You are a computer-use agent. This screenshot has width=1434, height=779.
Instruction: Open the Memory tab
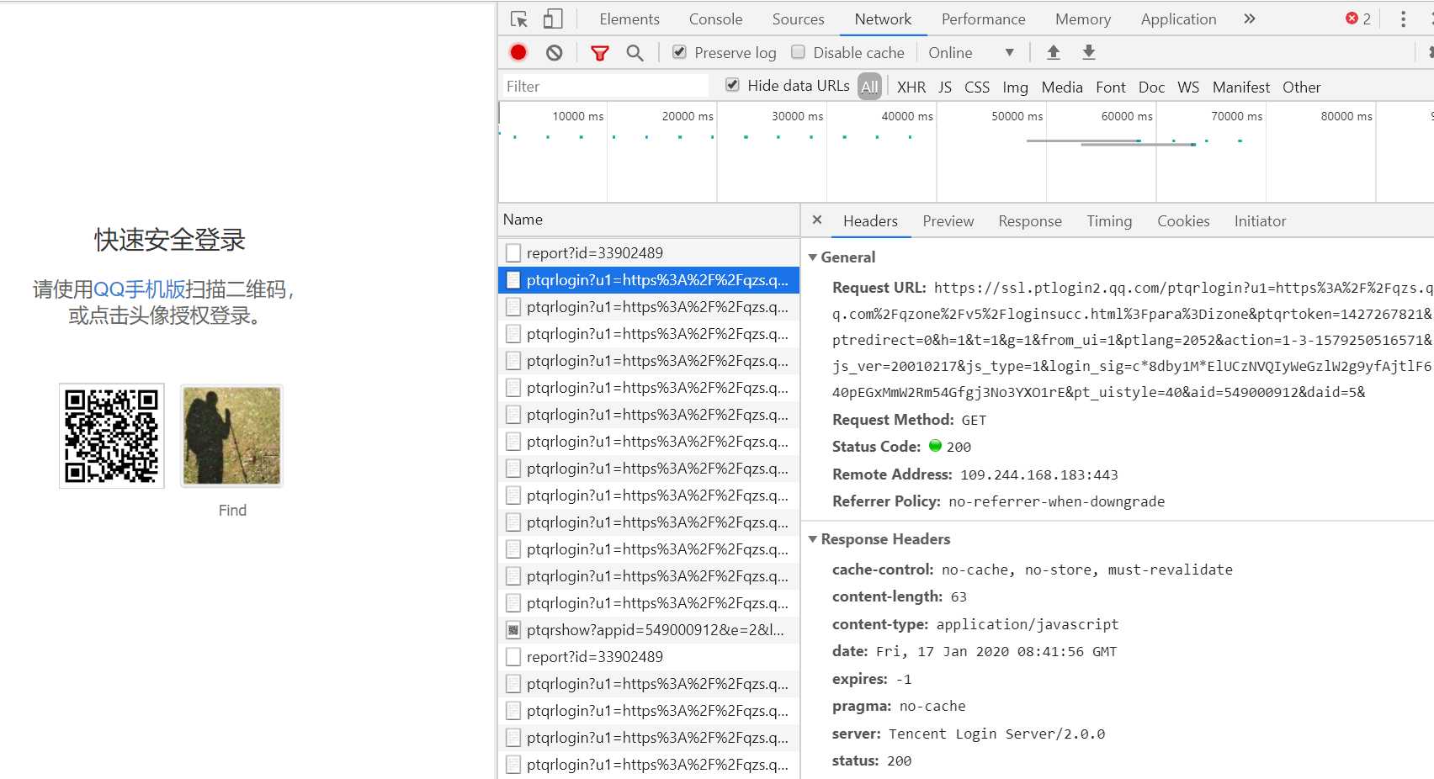click(x=1083, y=19)
